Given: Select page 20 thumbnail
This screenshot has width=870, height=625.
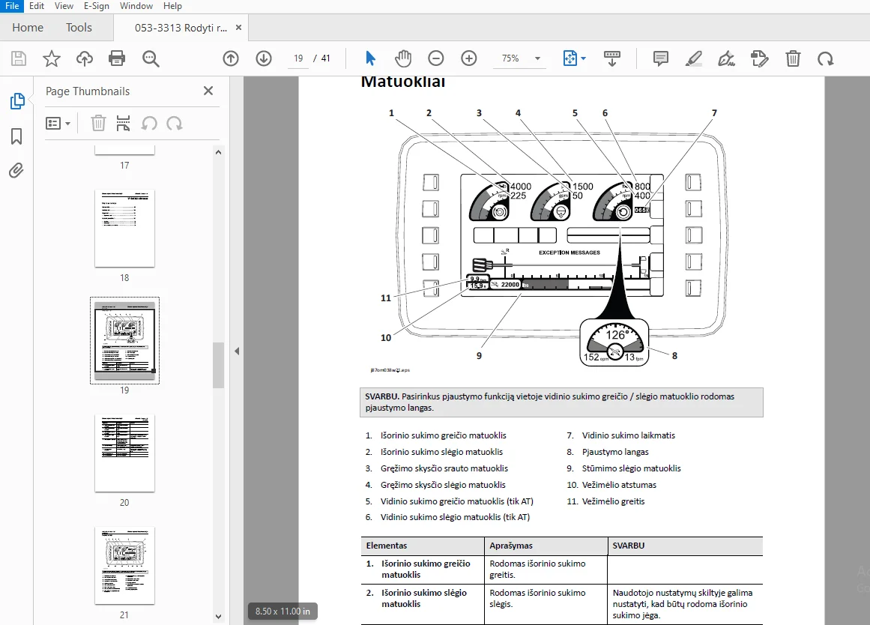Looking at the screenshot, I should (x=124, y=453).
